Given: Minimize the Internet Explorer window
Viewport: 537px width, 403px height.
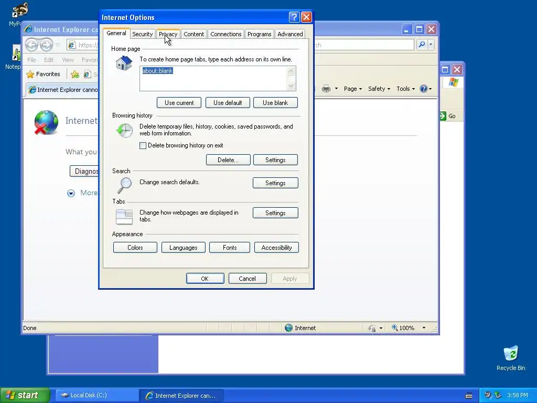Looking at the screenshot, I should [x=406, y=29].
